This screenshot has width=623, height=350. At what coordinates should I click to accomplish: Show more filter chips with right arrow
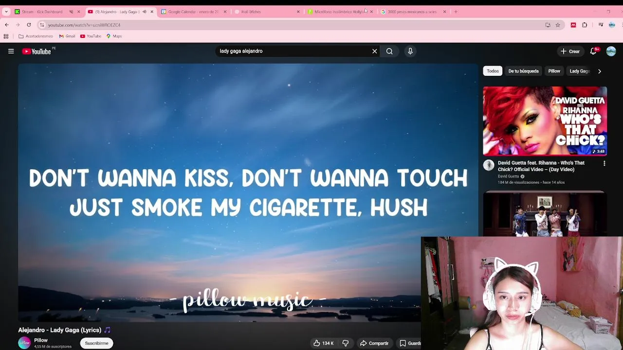[600, 71]
